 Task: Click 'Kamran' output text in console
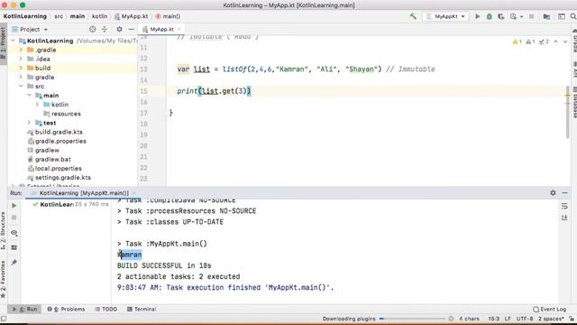click(130, 255)
